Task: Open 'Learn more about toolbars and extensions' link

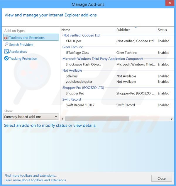Action: (35, 180)
